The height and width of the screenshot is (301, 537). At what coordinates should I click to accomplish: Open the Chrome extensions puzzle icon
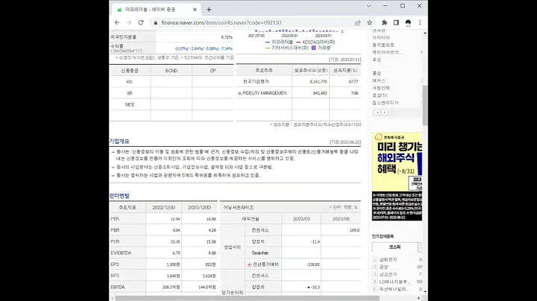point(384,22)
